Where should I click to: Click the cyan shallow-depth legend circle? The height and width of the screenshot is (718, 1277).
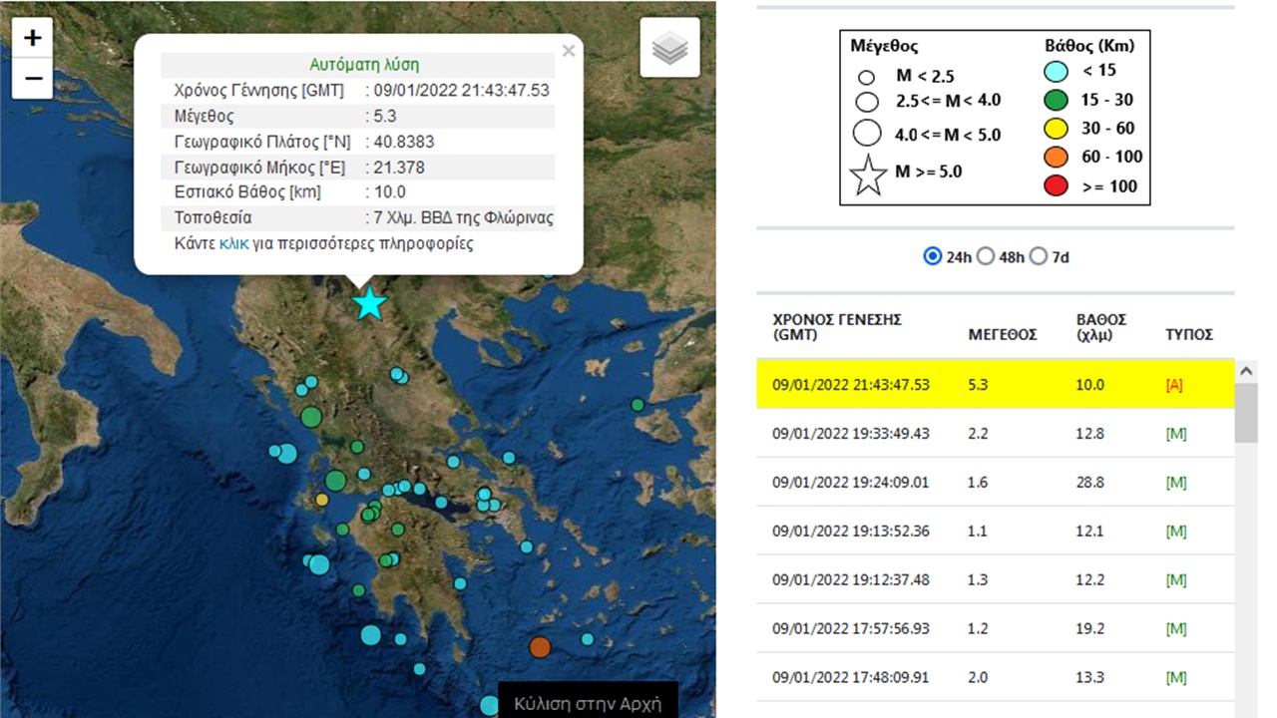click(1055, 71)
